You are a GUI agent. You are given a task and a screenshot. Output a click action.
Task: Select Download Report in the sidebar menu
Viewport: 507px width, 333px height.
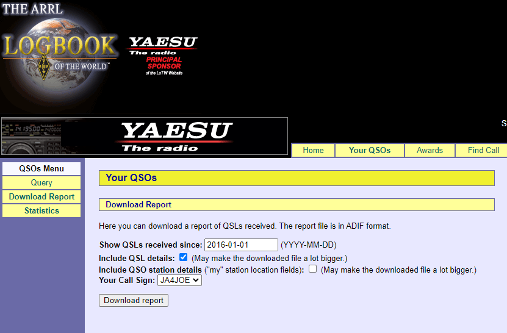tap(41, 196)
